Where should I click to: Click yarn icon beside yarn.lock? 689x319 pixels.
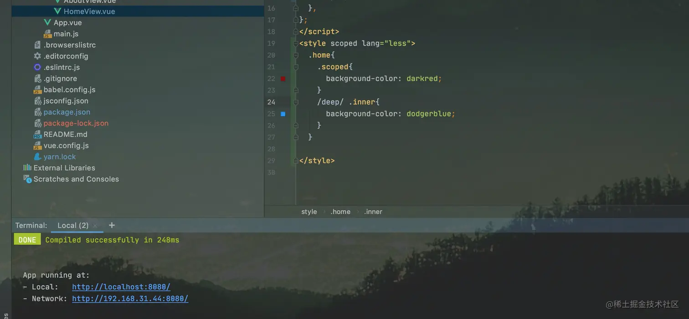tap(37, 157)
